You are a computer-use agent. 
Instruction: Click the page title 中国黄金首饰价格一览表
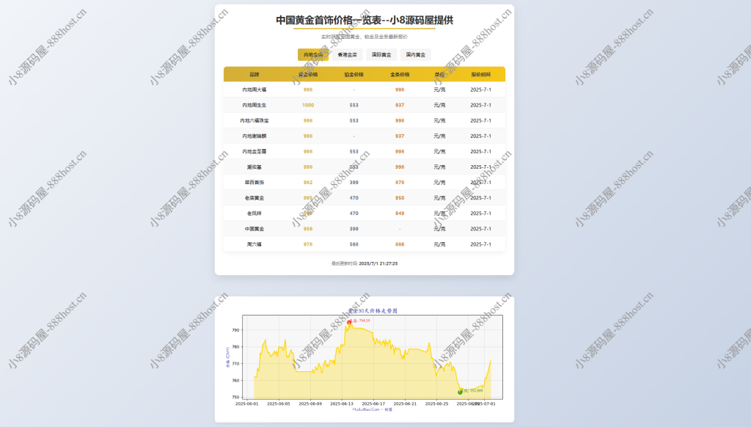pos(328,20)
